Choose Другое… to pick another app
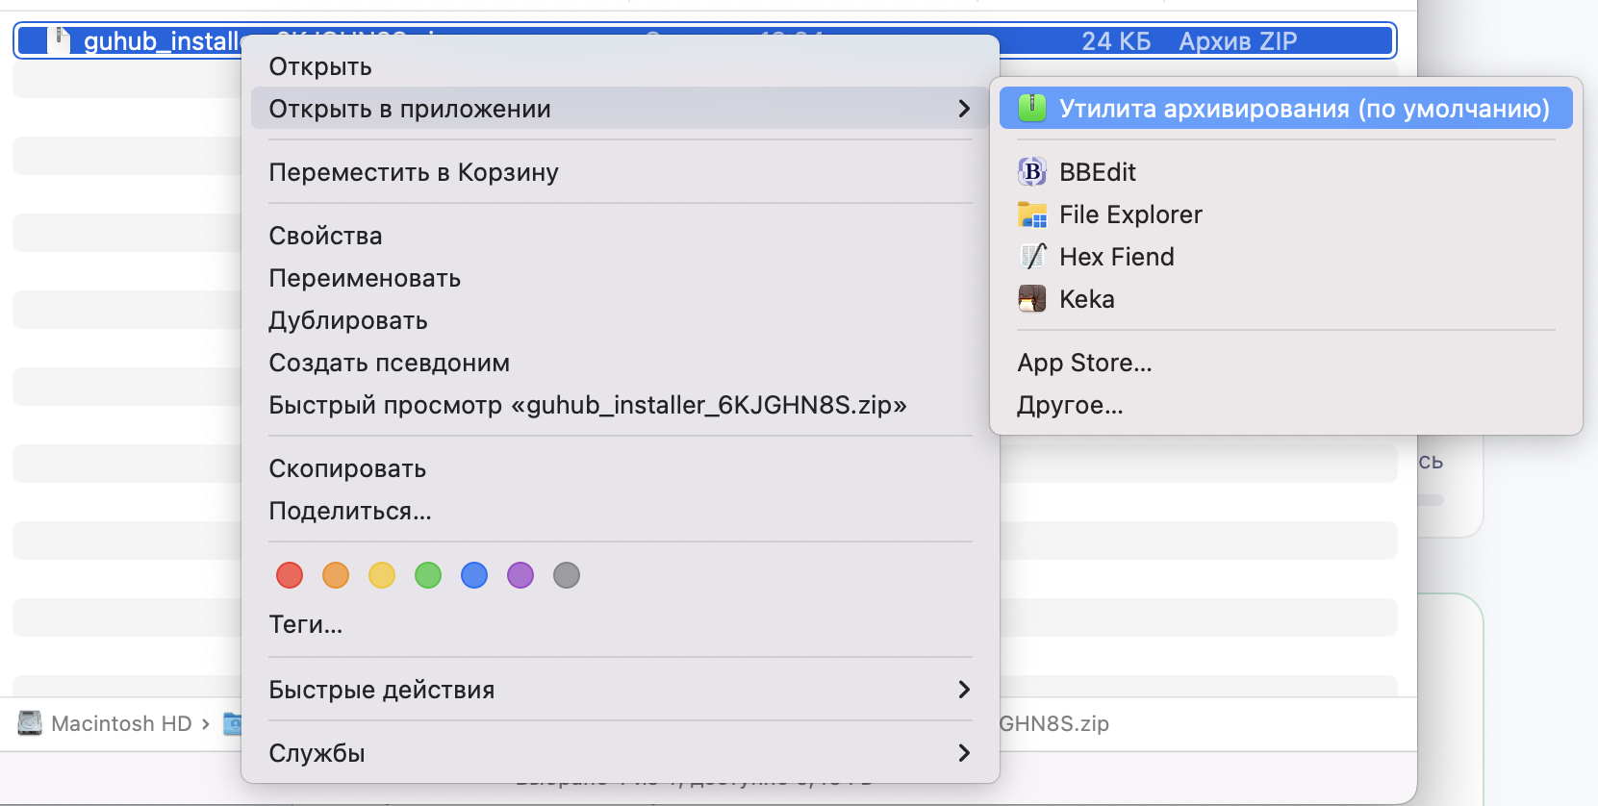Image resolution: width=1598 pixels, height=806 pixels. coord(1070,405)
